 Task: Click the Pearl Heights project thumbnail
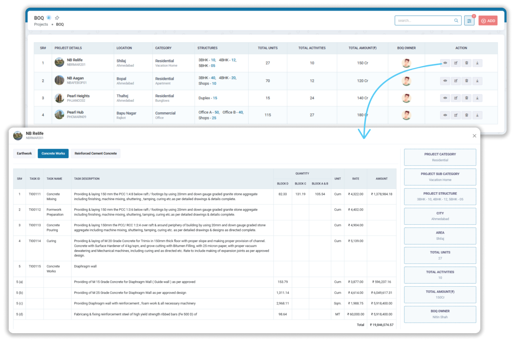point(59,98)
